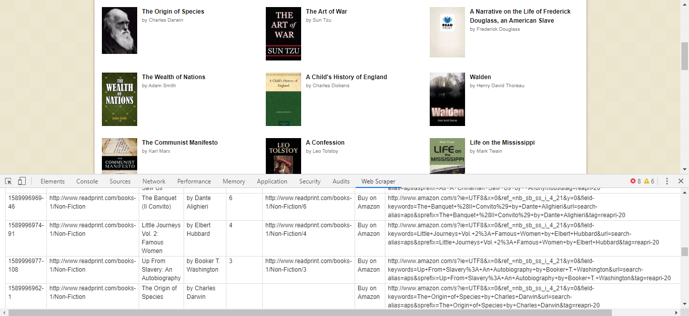Switch to the Security tab
The image size is (689, 316).
coord(310,181)
